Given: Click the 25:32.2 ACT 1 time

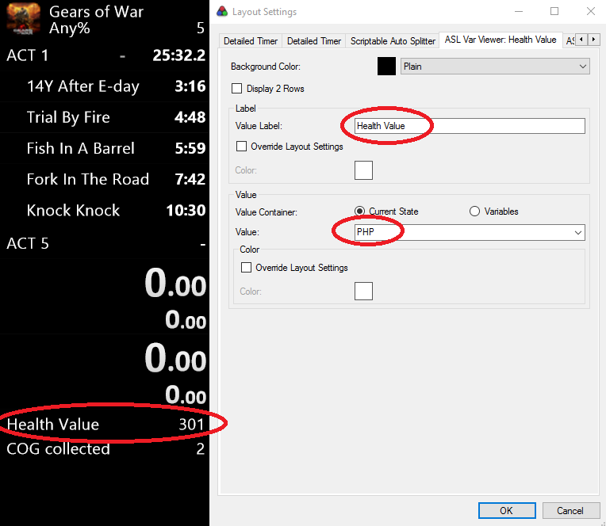Looking at the screenshot, I should [179, 55].
